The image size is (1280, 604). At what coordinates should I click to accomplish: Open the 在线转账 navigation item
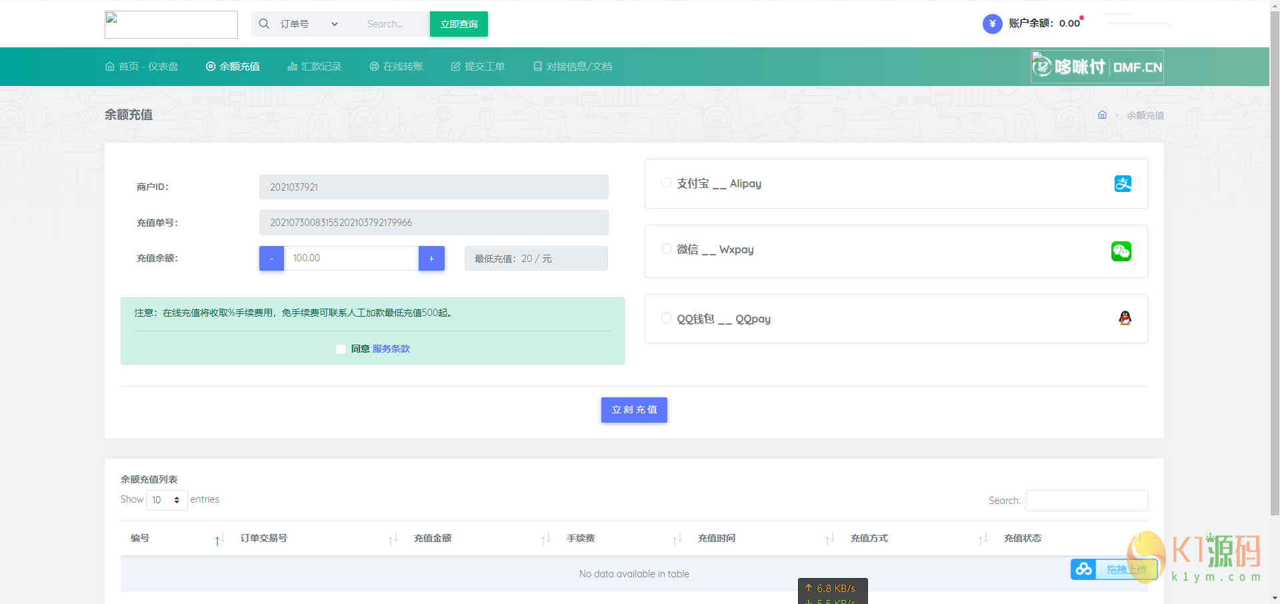tap(396, 67)
